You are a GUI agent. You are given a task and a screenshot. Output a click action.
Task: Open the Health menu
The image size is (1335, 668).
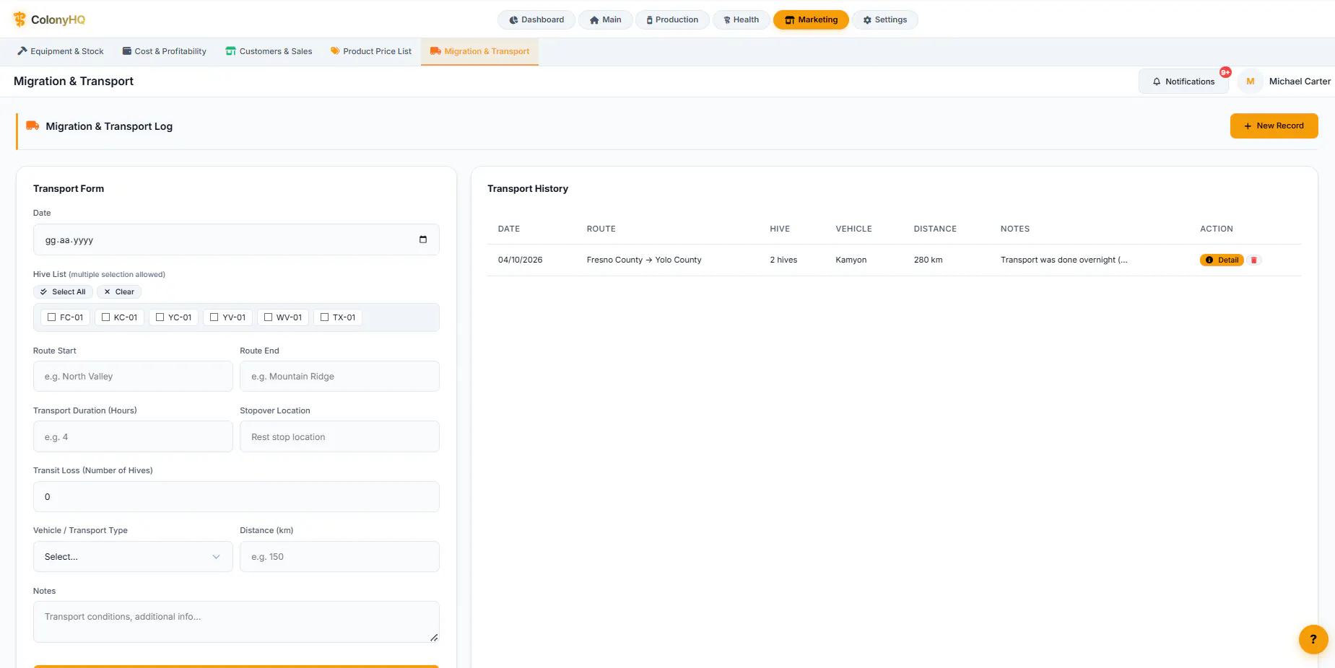[741, 19]
